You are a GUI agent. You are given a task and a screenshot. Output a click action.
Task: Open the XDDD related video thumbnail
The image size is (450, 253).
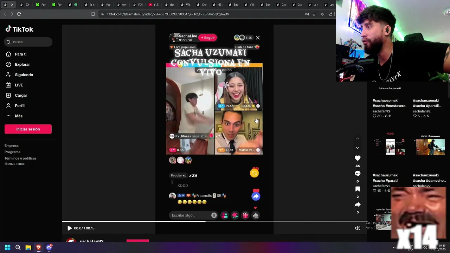coord(390,147)
